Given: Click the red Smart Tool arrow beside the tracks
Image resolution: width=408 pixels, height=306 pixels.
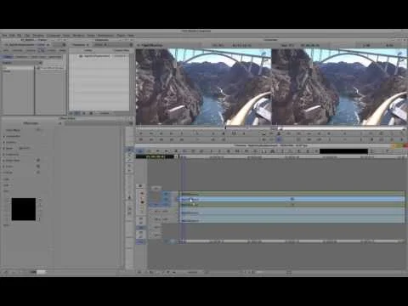Looking at the screenshot, I should pos(142,194).
